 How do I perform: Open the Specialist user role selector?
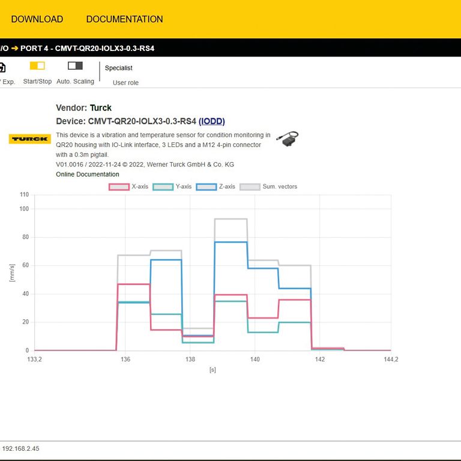[119, 68]
